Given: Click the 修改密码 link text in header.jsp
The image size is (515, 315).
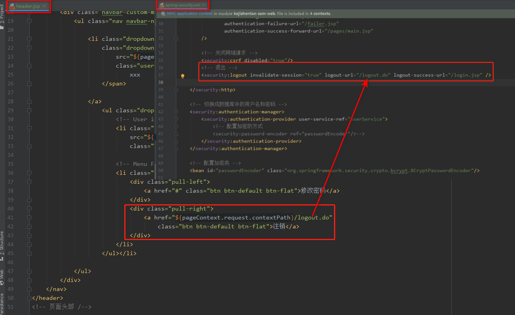Looking at the screenshot, I should coord(313,191).
